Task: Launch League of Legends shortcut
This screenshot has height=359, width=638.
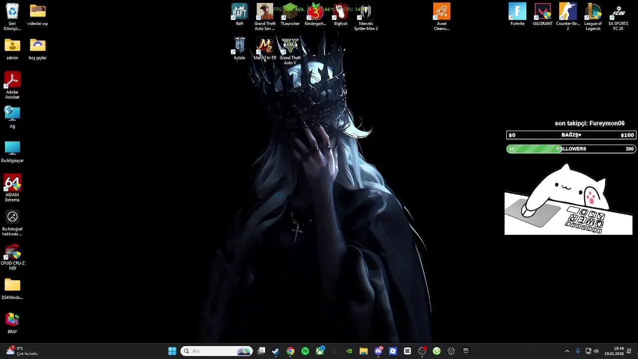Action: click(593, 17)
